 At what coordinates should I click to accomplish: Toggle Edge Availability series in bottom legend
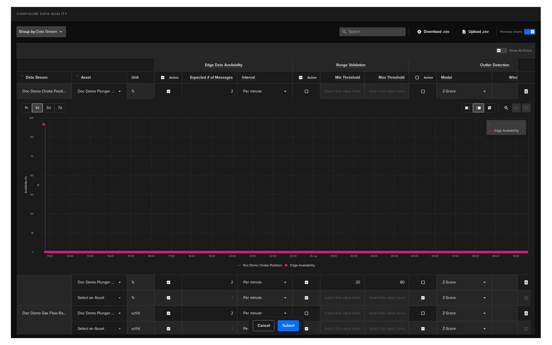click(300, 265)
